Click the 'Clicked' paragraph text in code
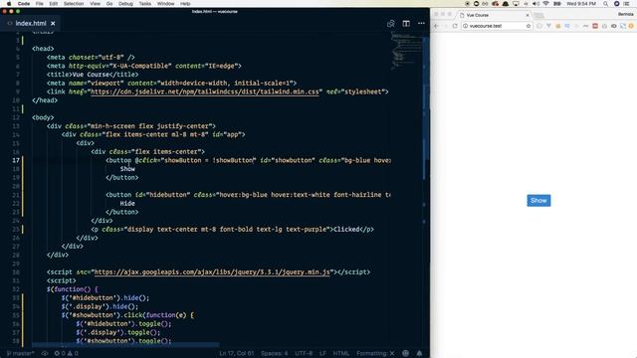637x358 pixels. 346,230
